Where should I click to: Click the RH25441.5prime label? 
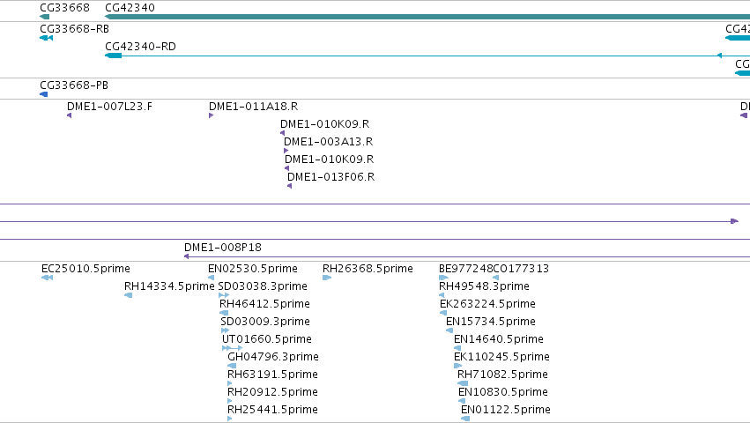click(x=272, y=410)
